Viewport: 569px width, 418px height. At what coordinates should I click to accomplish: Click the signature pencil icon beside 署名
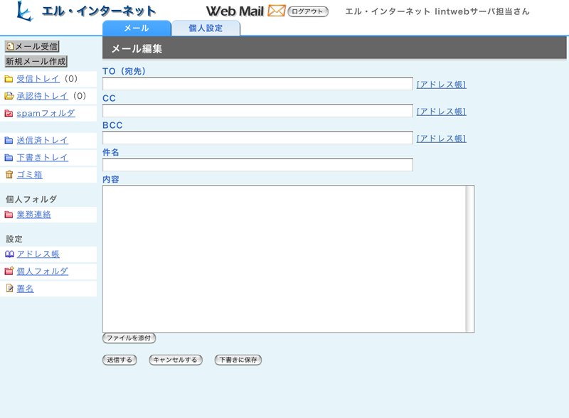(x=9, y=288)
